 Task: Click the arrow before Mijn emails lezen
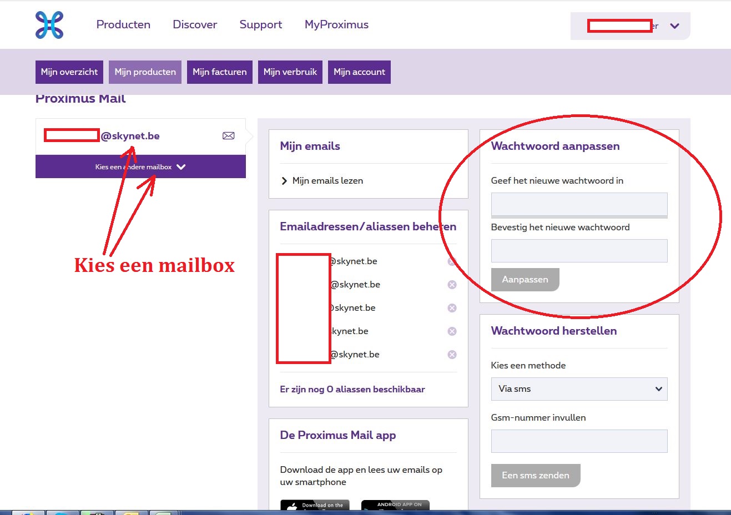pos(284,180)
